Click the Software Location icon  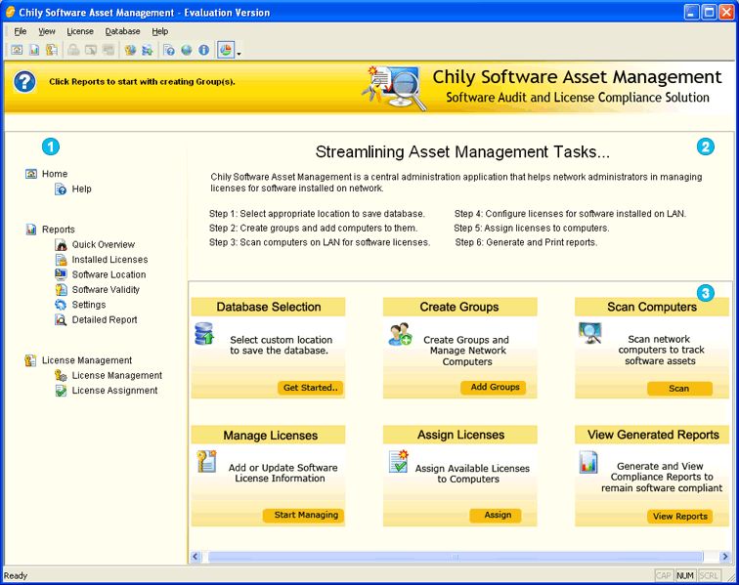pos(61,274)
